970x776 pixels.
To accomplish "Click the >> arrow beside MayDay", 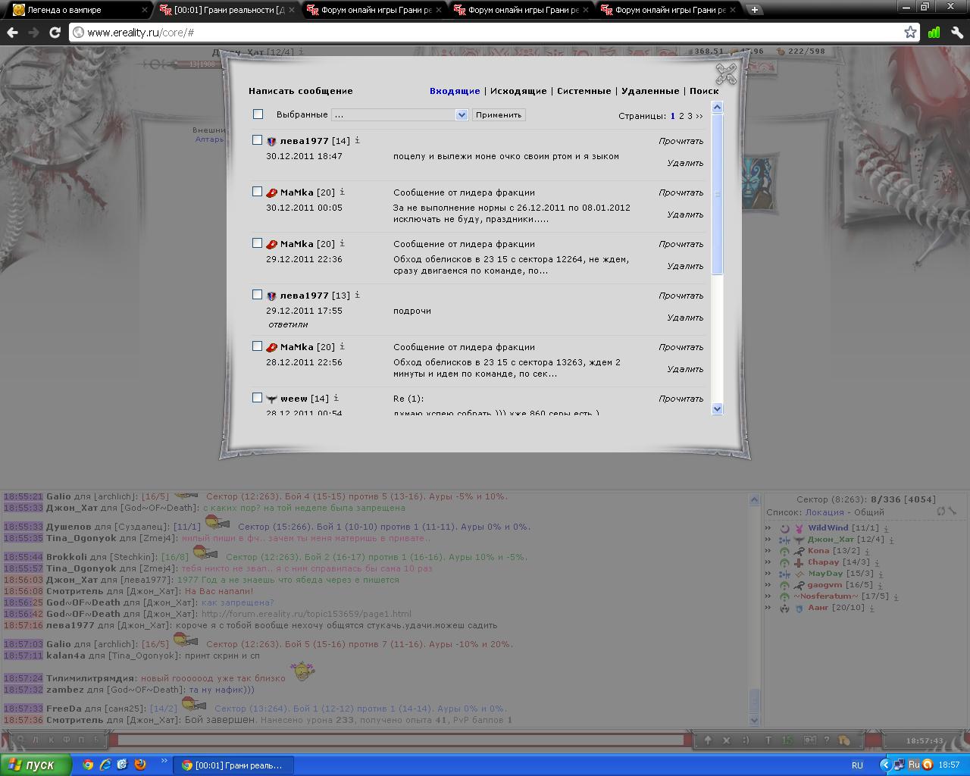I will (x=768, y=574).
